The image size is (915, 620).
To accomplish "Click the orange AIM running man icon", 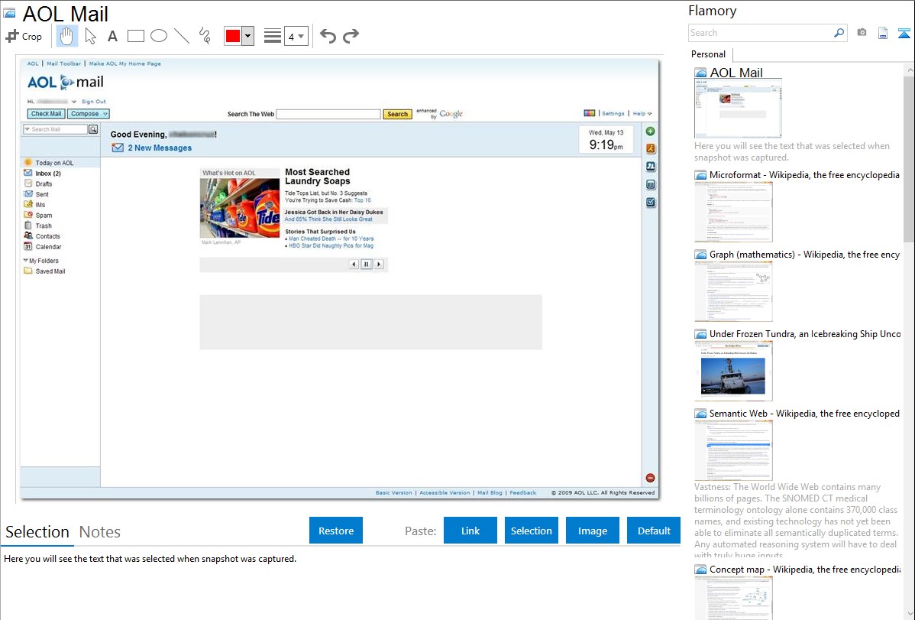I will 651,149.
